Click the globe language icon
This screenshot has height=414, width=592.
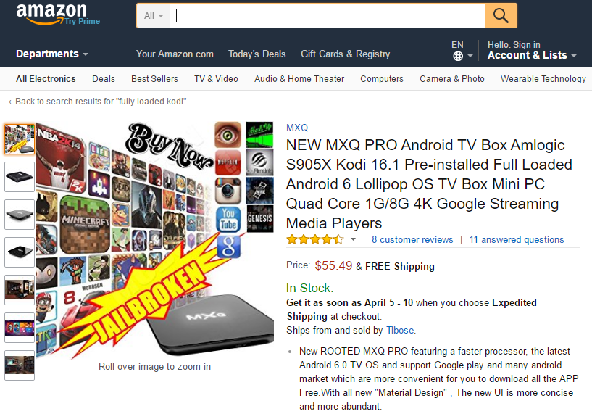pyautogui.click(x=458, y=56)
